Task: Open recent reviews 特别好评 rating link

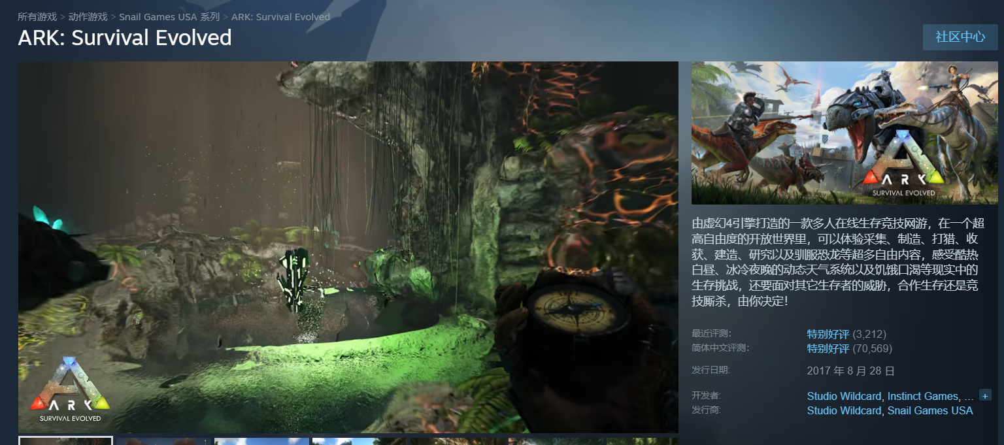Action: click(x=828, y=334)
